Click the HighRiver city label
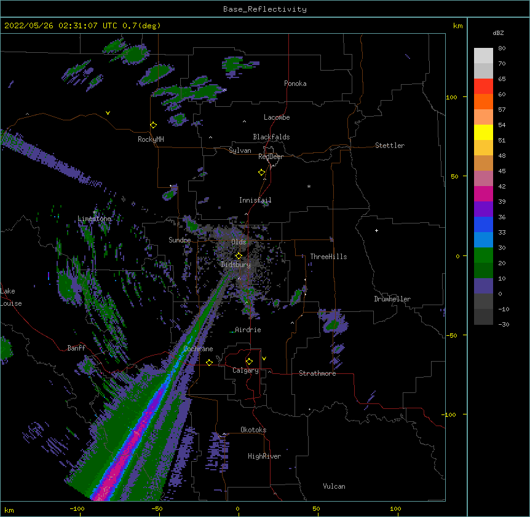 [264, 456]
